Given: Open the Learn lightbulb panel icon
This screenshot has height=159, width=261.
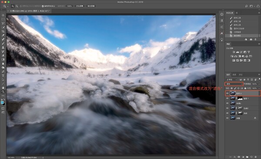Looking at the screenshot, I should (222, 40).
